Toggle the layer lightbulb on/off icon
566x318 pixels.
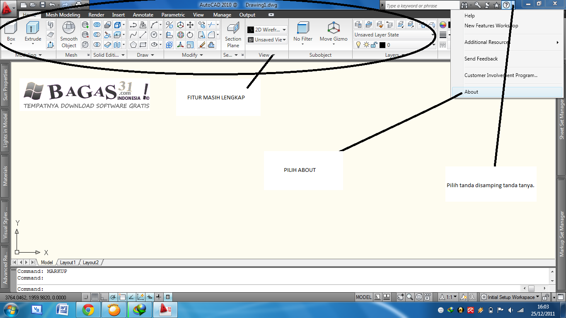point(358,45)
